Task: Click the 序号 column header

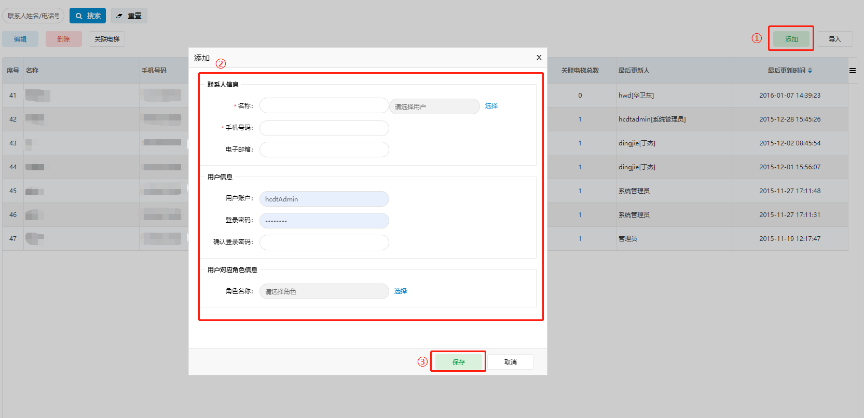Action: pos(13,71)
